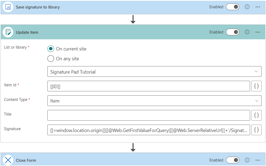266x166 pixels.
Task: Open expression editor for Signature field
Action: pyautogui.click(x=256, y=130)
